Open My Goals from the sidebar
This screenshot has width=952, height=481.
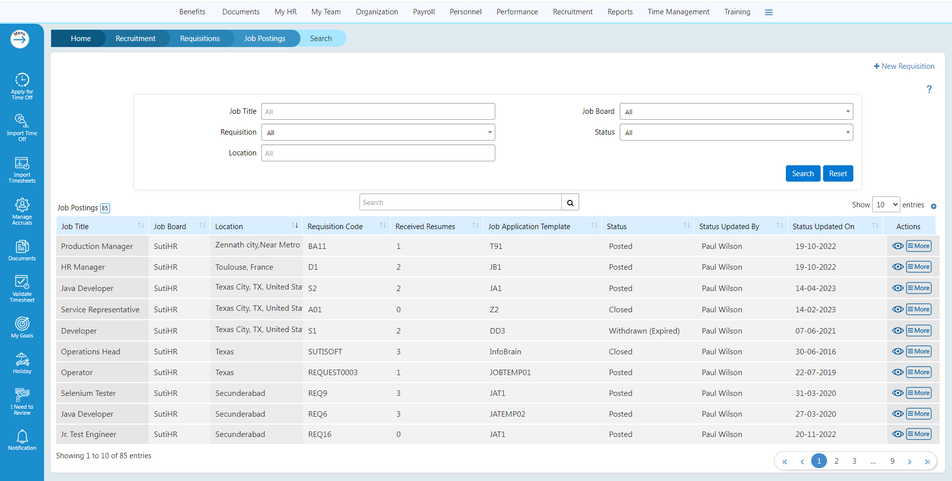(22, 327)
